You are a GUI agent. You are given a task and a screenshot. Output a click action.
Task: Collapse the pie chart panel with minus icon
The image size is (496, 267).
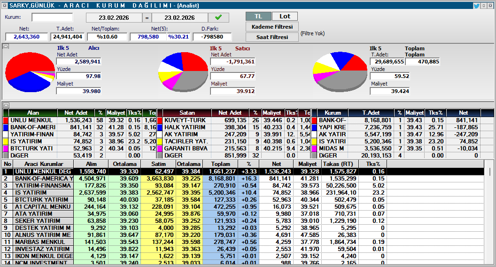click(5, 47)
